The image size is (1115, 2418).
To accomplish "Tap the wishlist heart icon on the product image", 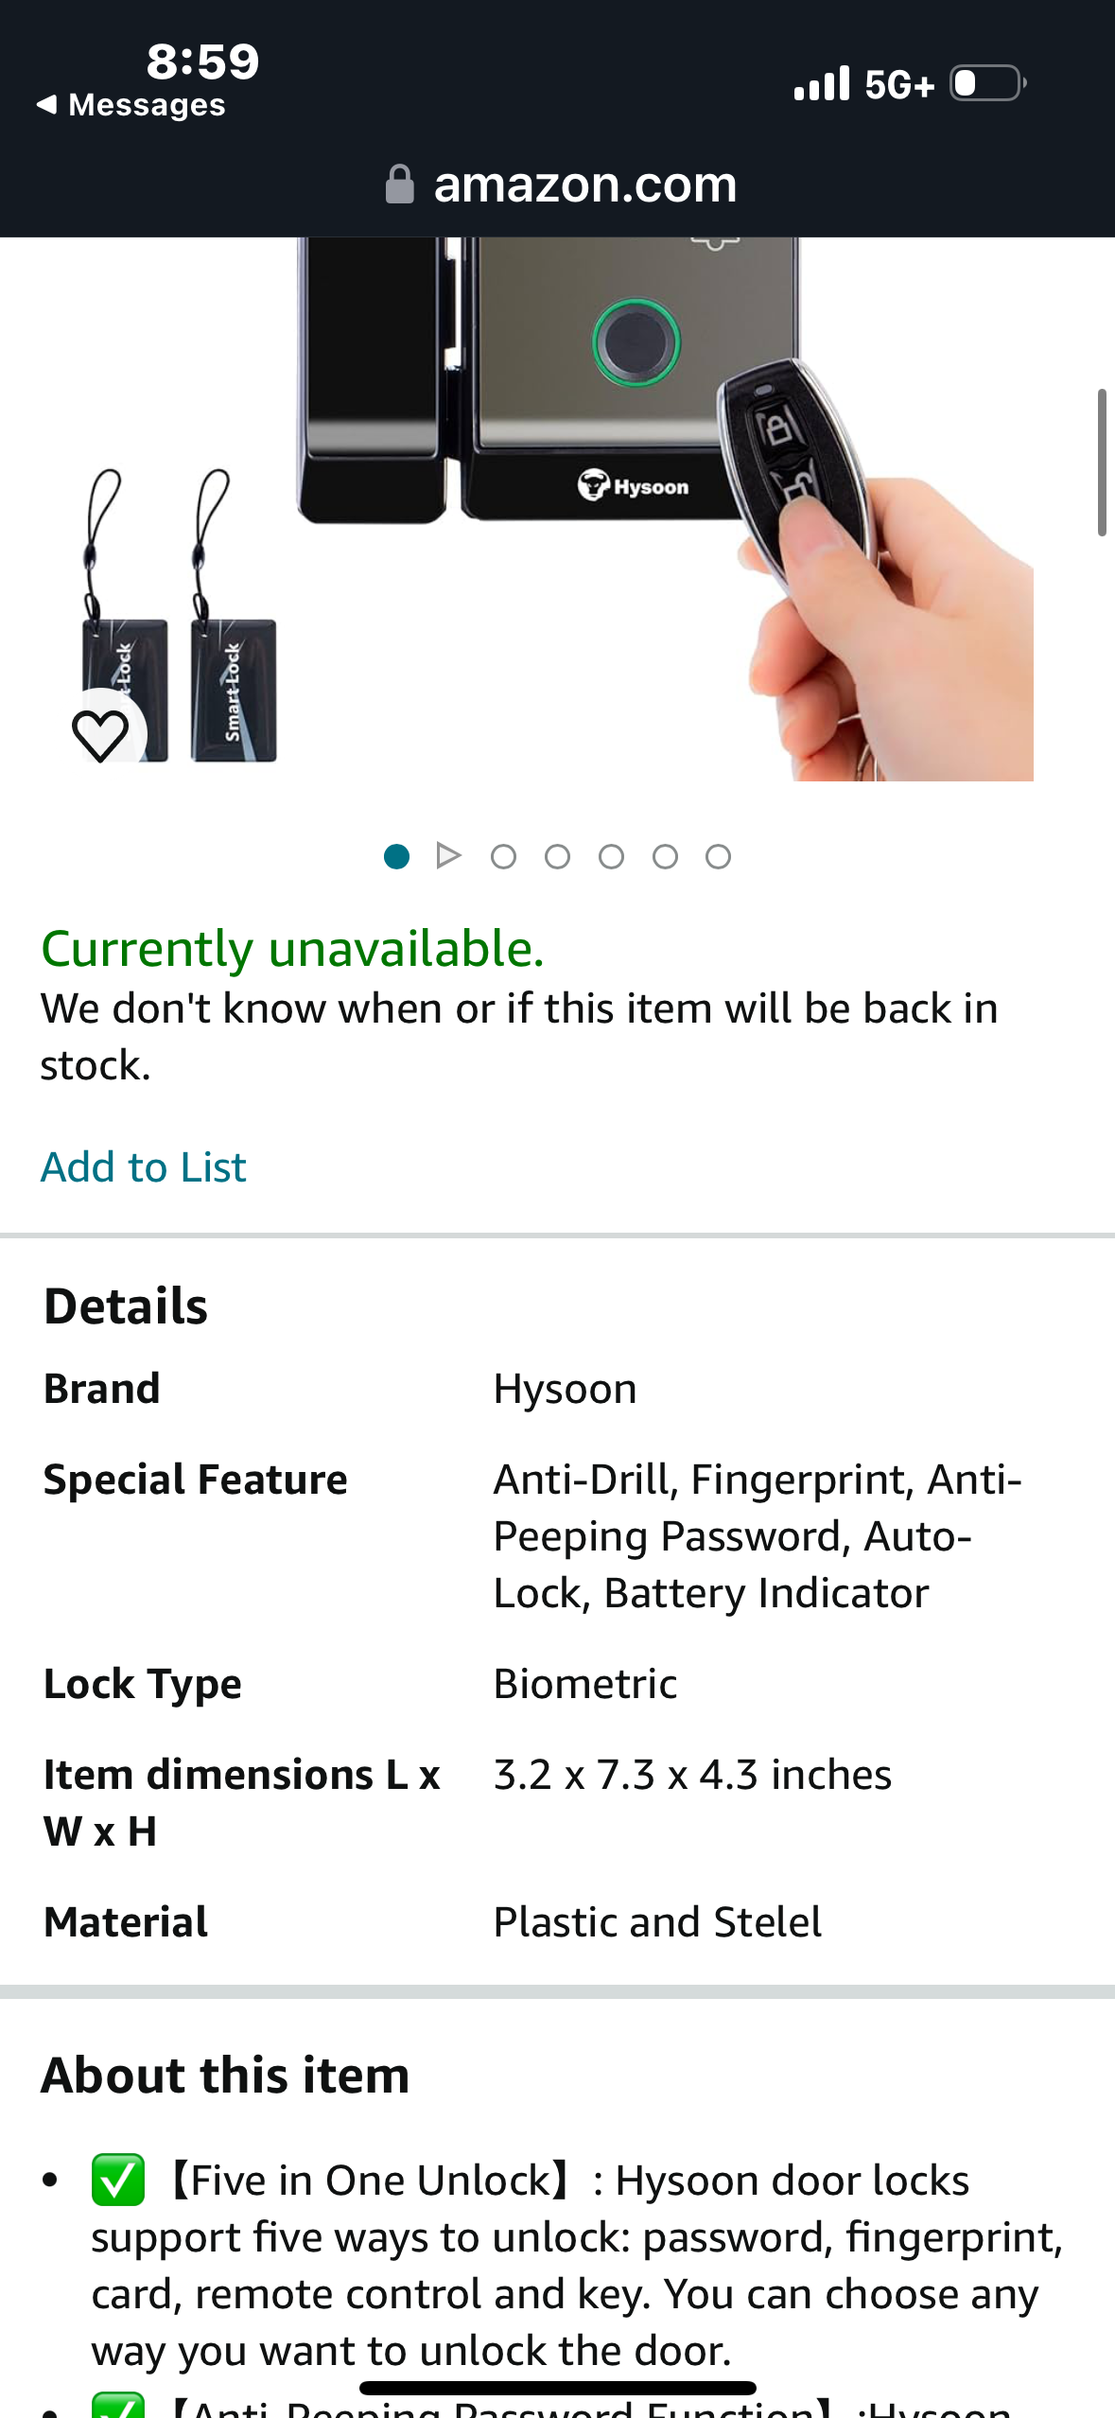I will (101, 734).
